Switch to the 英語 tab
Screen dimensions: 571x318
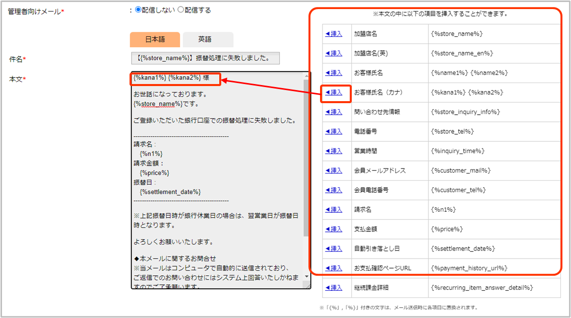208,39
